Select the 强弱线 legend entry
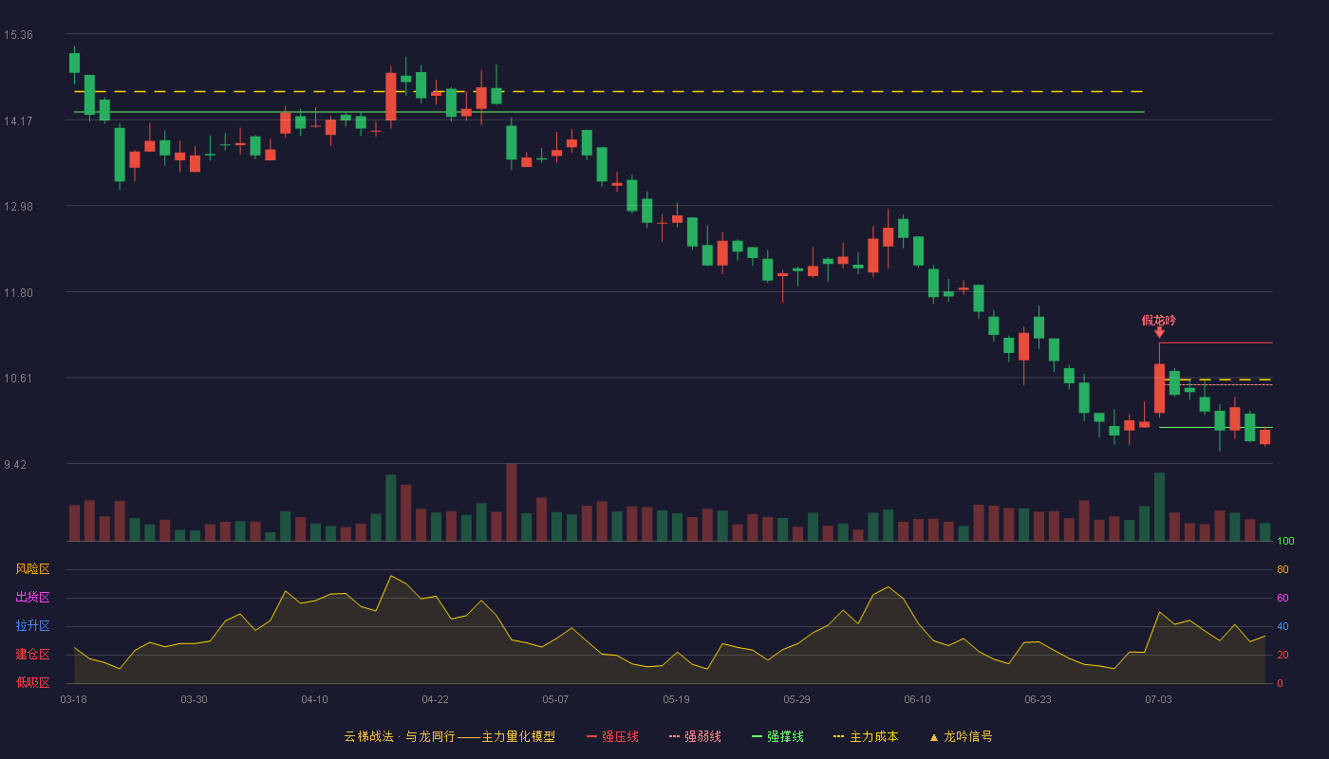Screen dimensions: 1329x759 pyautogui.click(x=695, y=736)
